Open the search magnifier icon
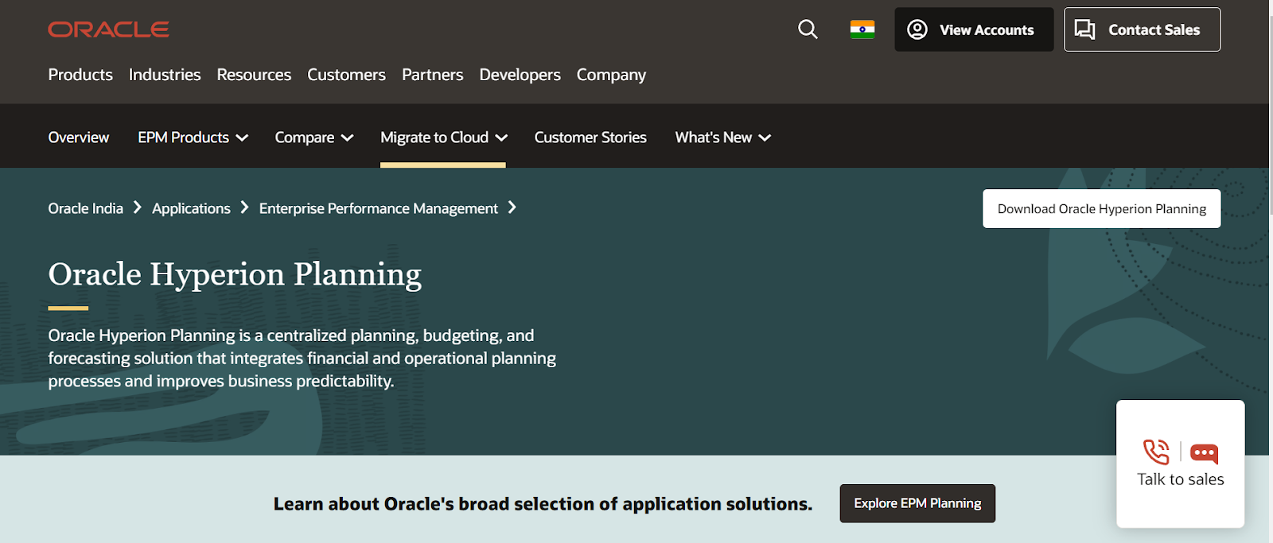The width and height of the screenshot is (1273, 543). point(808,29)
